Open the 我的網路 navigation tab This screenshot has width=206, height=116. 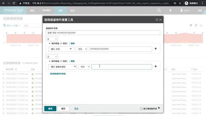coord(46,10)
